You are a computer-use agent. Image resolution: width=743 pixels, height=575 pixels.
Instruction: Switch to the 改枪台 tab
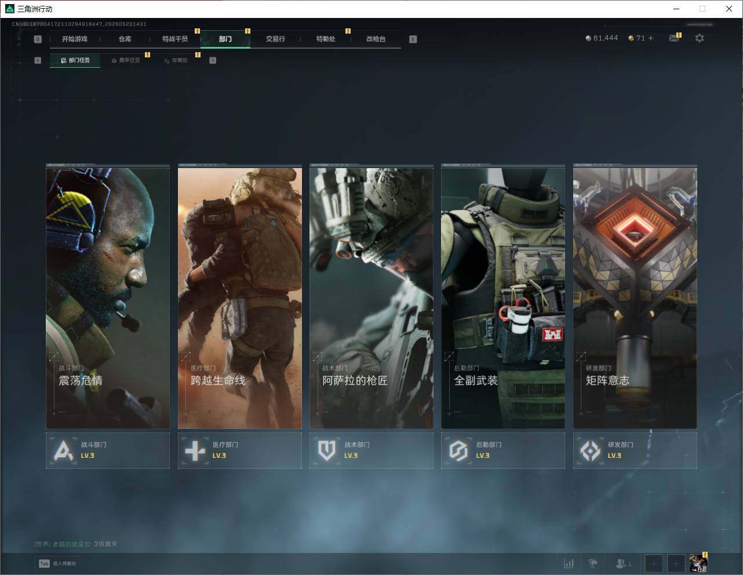[x=376, y=39]
